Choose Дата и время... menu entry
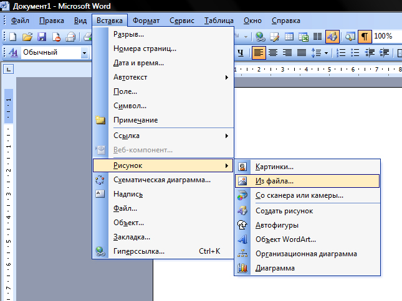The image size is (402, 301). [163, 63]
